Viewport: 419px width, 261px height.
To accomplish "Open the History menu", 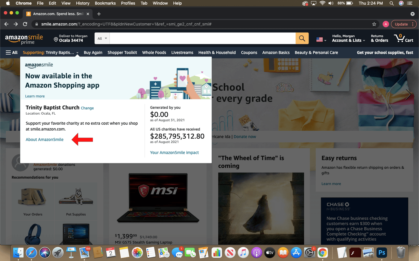I will click(83, 3).
